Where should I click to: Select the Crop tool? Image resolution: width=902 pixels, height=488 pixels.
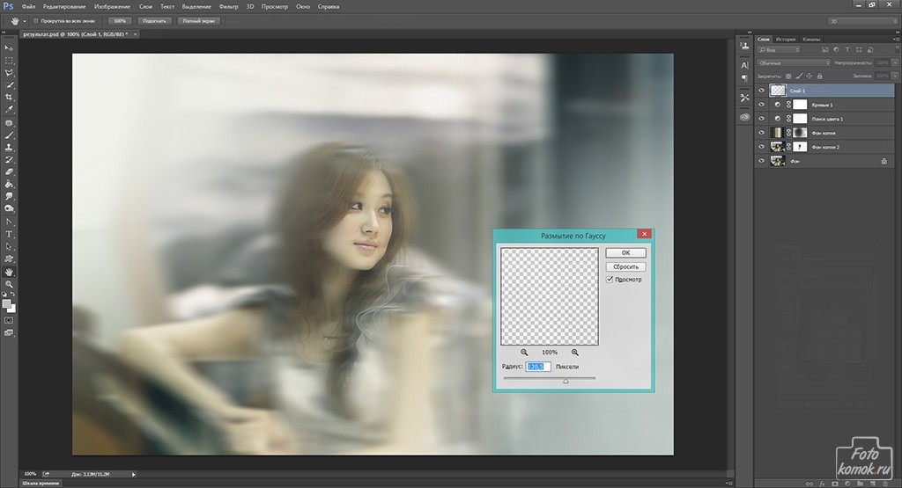9,98
